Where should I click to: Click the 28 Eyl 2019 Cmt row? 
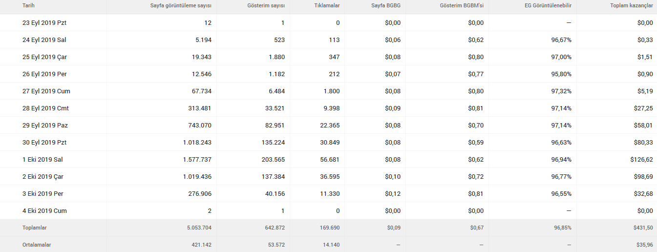(328, 108)
